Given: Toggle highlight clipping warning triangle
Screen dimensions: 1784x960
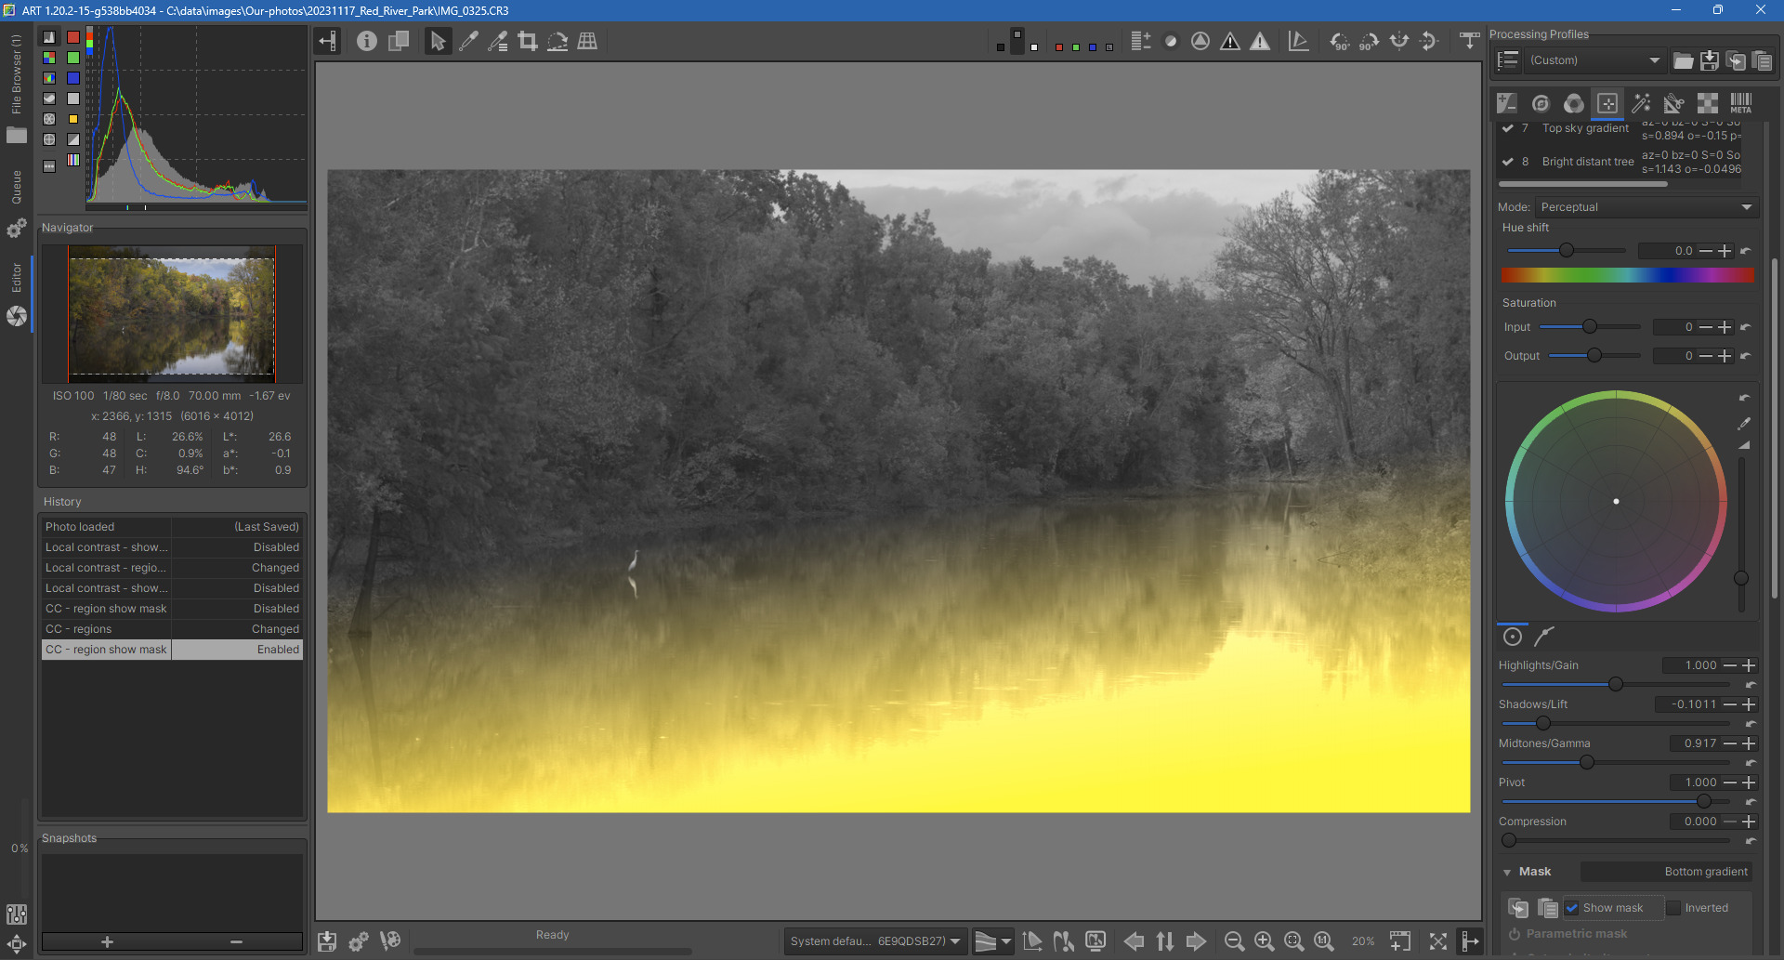Looking at the screenshot, I should point(1260,41).
